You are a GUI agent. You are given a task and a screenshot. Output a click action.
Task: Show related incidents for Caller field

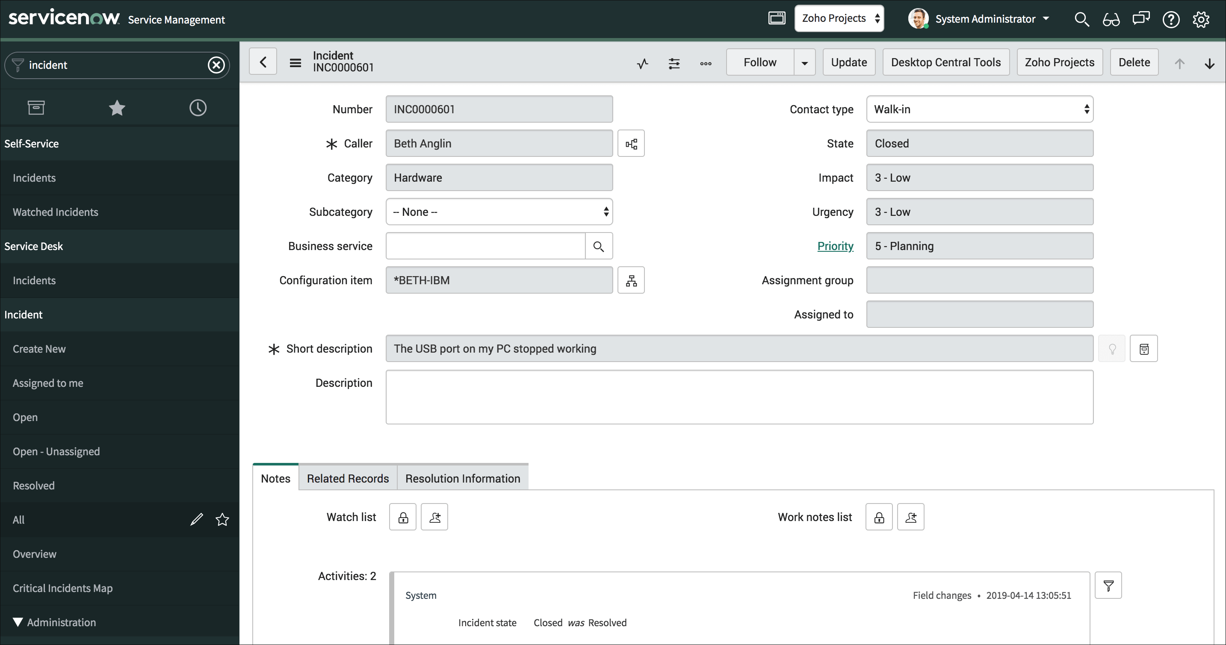point(631,144)
